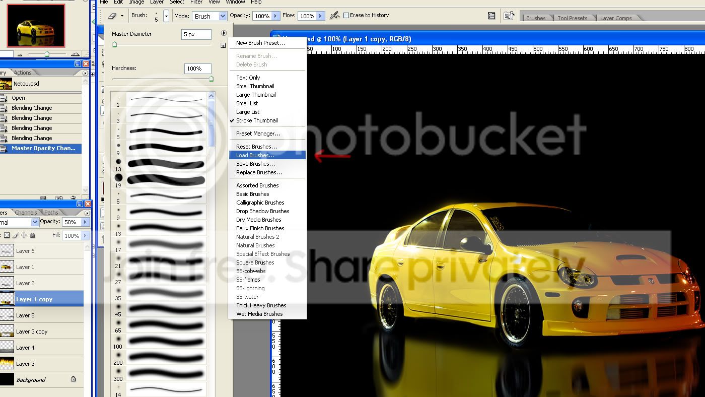Click the Open state icon in History
This screenshot has height=397, width=705.
tap(4, 98)
